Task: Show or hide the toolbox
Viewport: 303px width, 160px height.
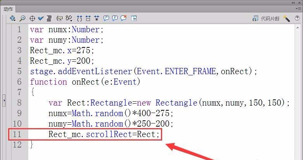Action: 134,18
